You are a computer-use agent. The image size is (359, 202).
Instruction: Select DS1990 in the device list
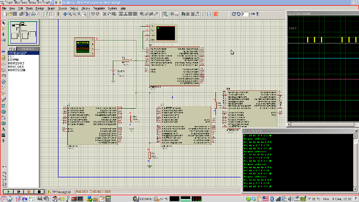13,60
